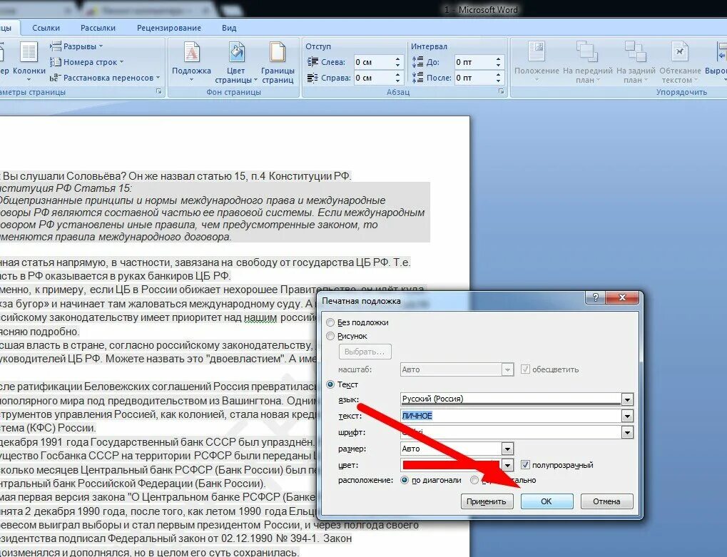Switch to the Рассылки ribbon tab
The image size is (727, 557).
click(98, 28)
